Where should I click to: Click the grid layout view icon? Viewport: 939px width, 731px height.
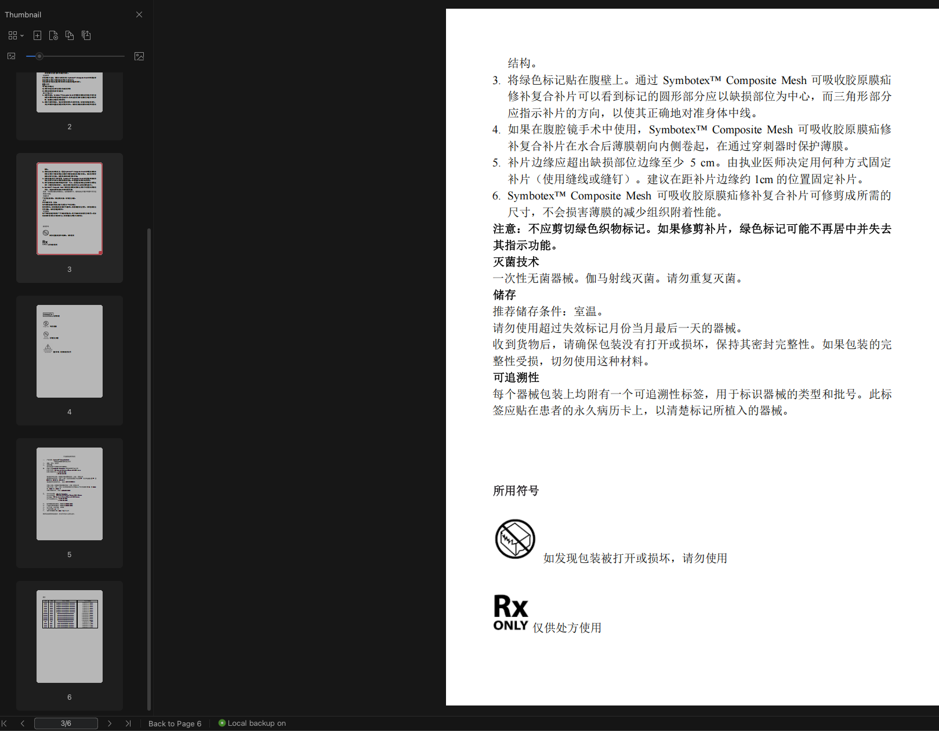13,35
